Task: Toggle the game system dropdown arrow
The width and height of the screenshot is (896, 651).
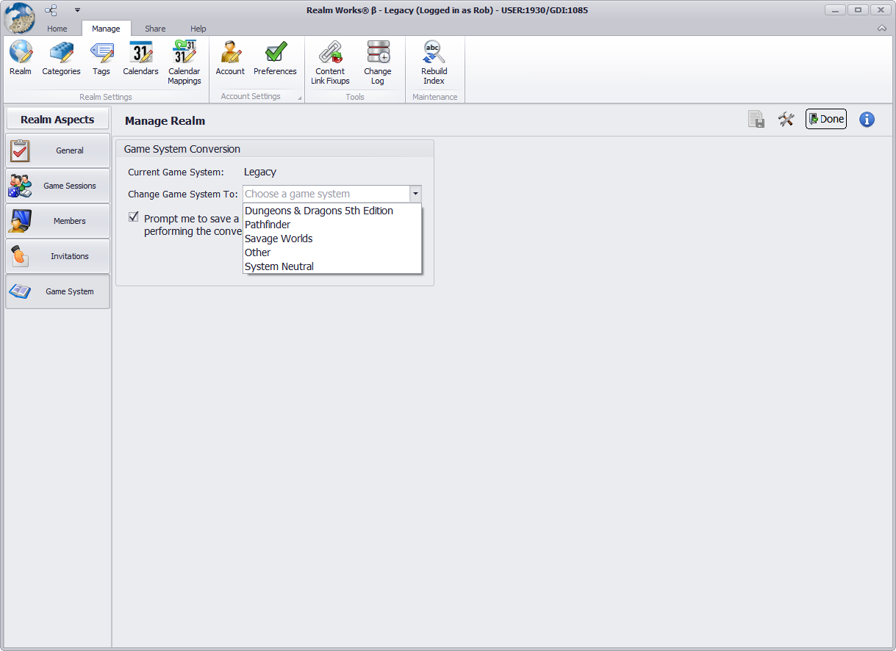Action: pos(415,194)
